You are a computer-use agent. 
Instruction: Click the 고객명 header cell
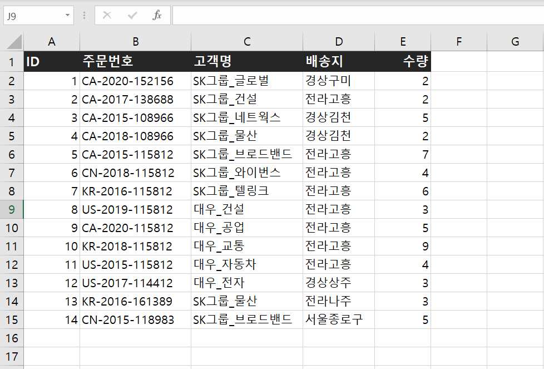click(x=247, y=61)
